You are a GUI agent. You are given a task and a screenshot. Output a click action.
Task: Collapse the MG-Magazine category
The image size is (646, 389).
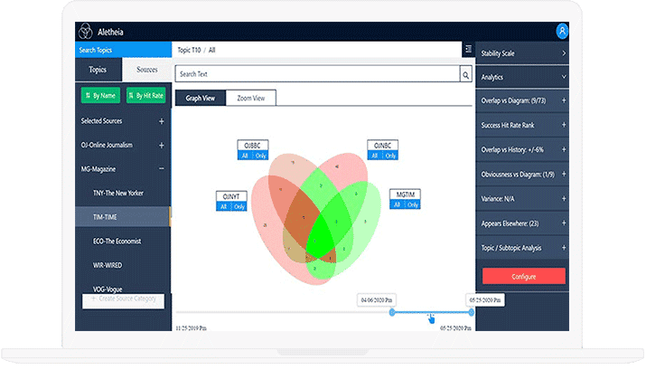(162, 168)
